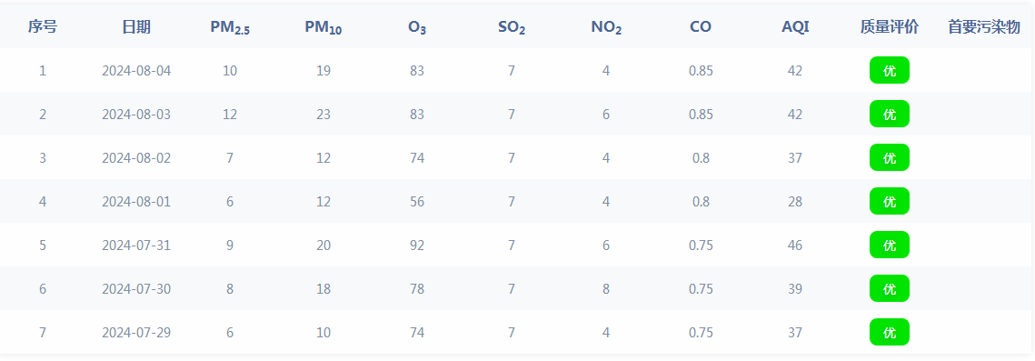1035x361 pixels.
Task: Select the date cell 2024-08-02
Action: 136,157
